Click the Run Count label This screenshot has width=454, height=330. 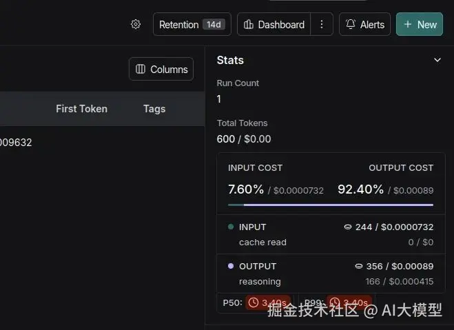[x=238, y=83]
